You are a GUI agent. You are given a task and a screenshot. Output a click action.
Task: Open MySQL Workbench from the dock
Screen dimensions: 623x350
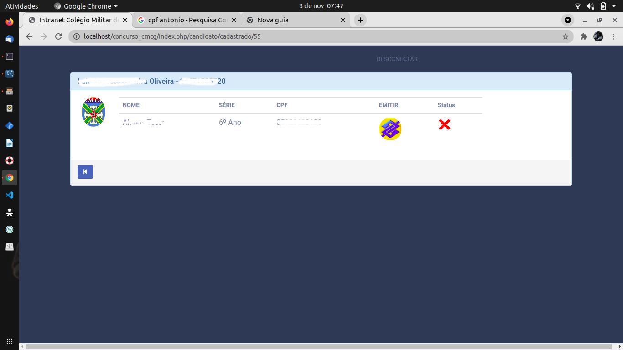(10, 74)
